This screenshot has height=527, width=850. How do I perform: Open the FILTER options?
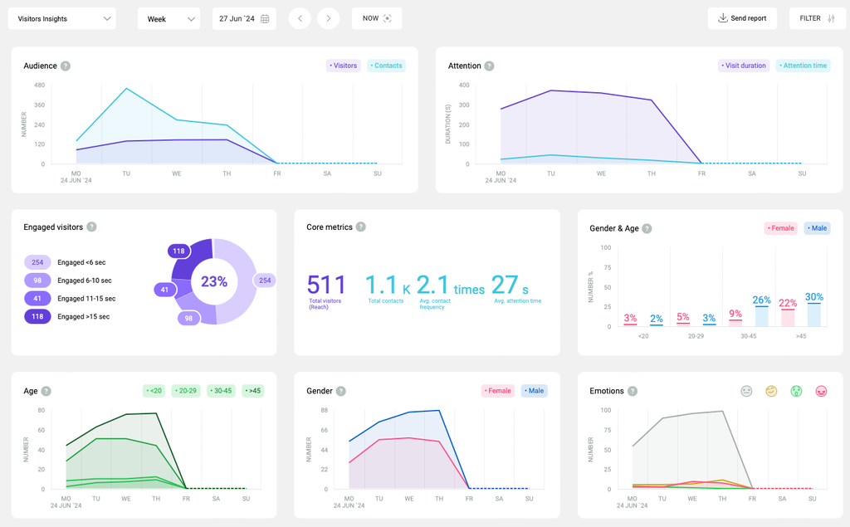[x=817, y=18]
